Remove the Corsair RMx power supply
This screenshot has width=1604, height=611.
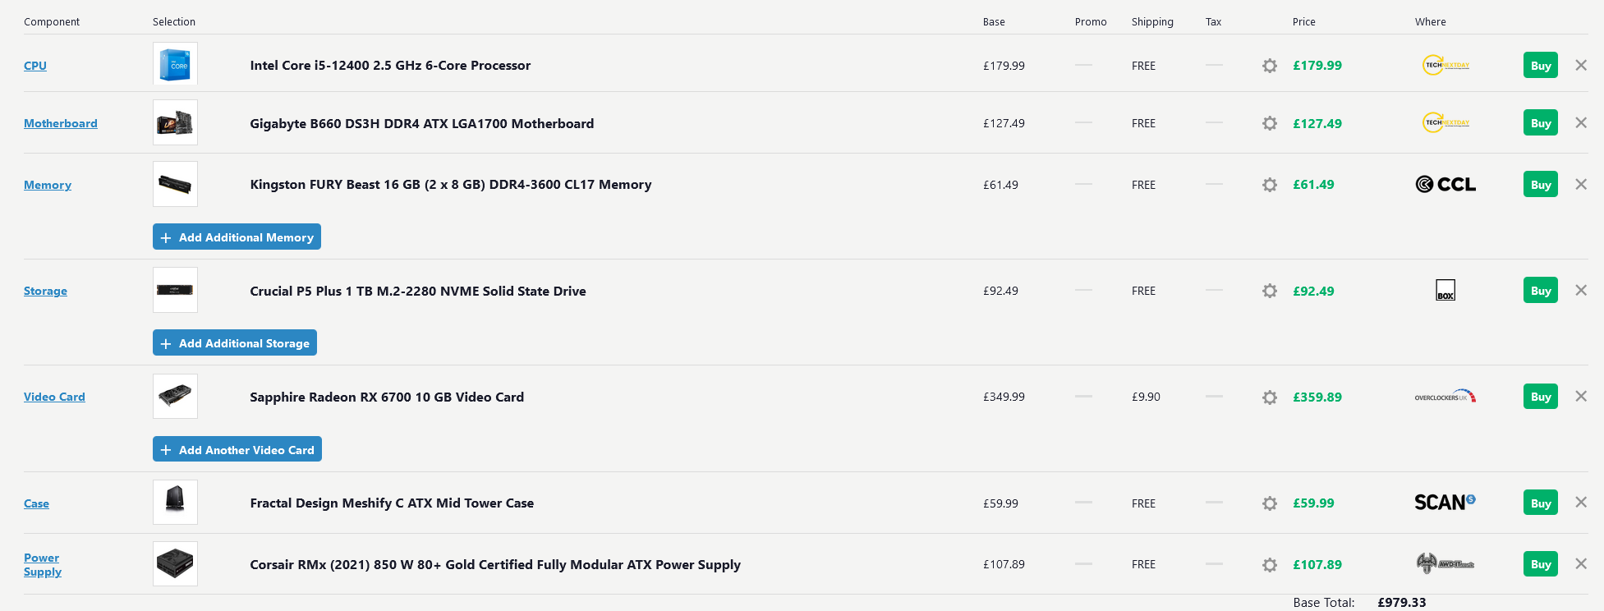click(x=1581, y=563)
